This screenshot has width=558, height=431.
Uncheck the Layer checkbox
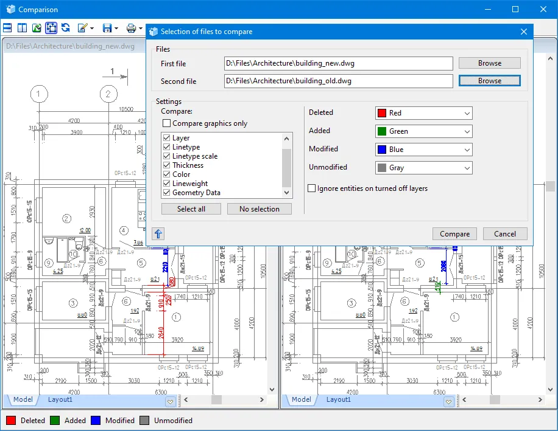pyautogui.click(x=166, y=138)
